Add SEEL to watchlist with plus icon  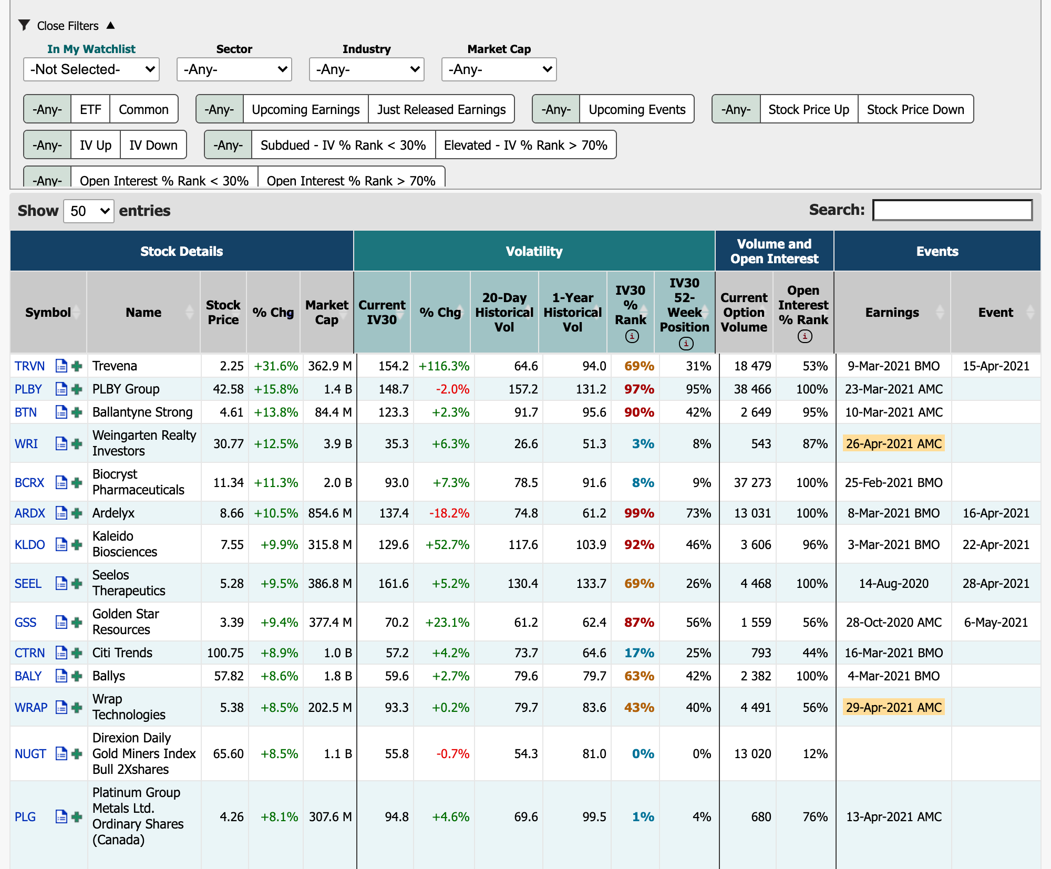point(77,584)
